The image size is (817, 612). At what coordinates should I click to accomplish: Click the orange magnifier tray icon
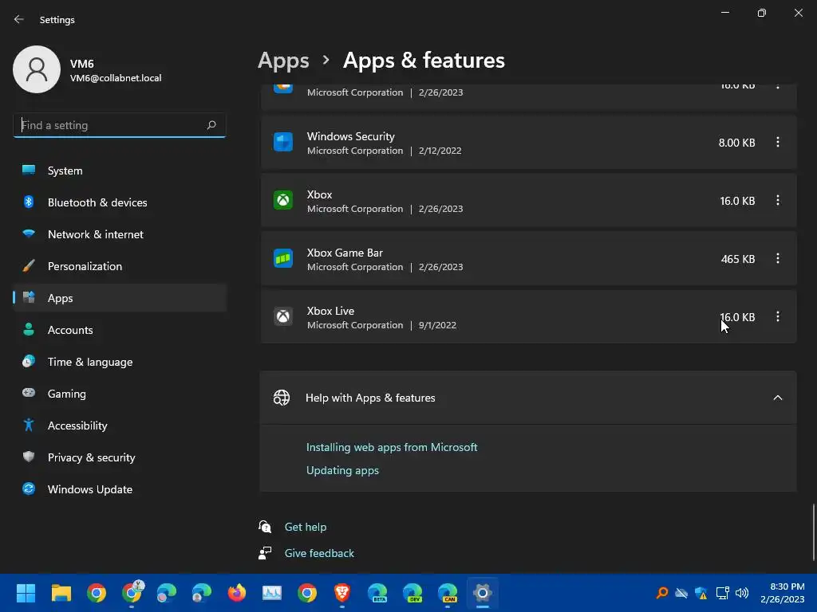click(x=661, y=593)
